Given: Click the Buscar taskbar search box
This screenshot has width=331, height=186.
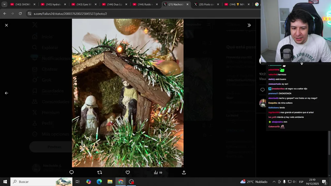Looking at the screenshot, I should coord(42,182).
